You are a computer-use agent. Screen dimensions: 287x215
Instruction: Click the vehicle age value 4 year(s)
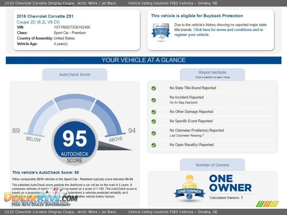(61, 44)
